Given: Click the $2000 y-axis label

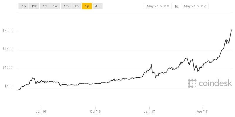Looking at the screenshot, I should point(7,30).
